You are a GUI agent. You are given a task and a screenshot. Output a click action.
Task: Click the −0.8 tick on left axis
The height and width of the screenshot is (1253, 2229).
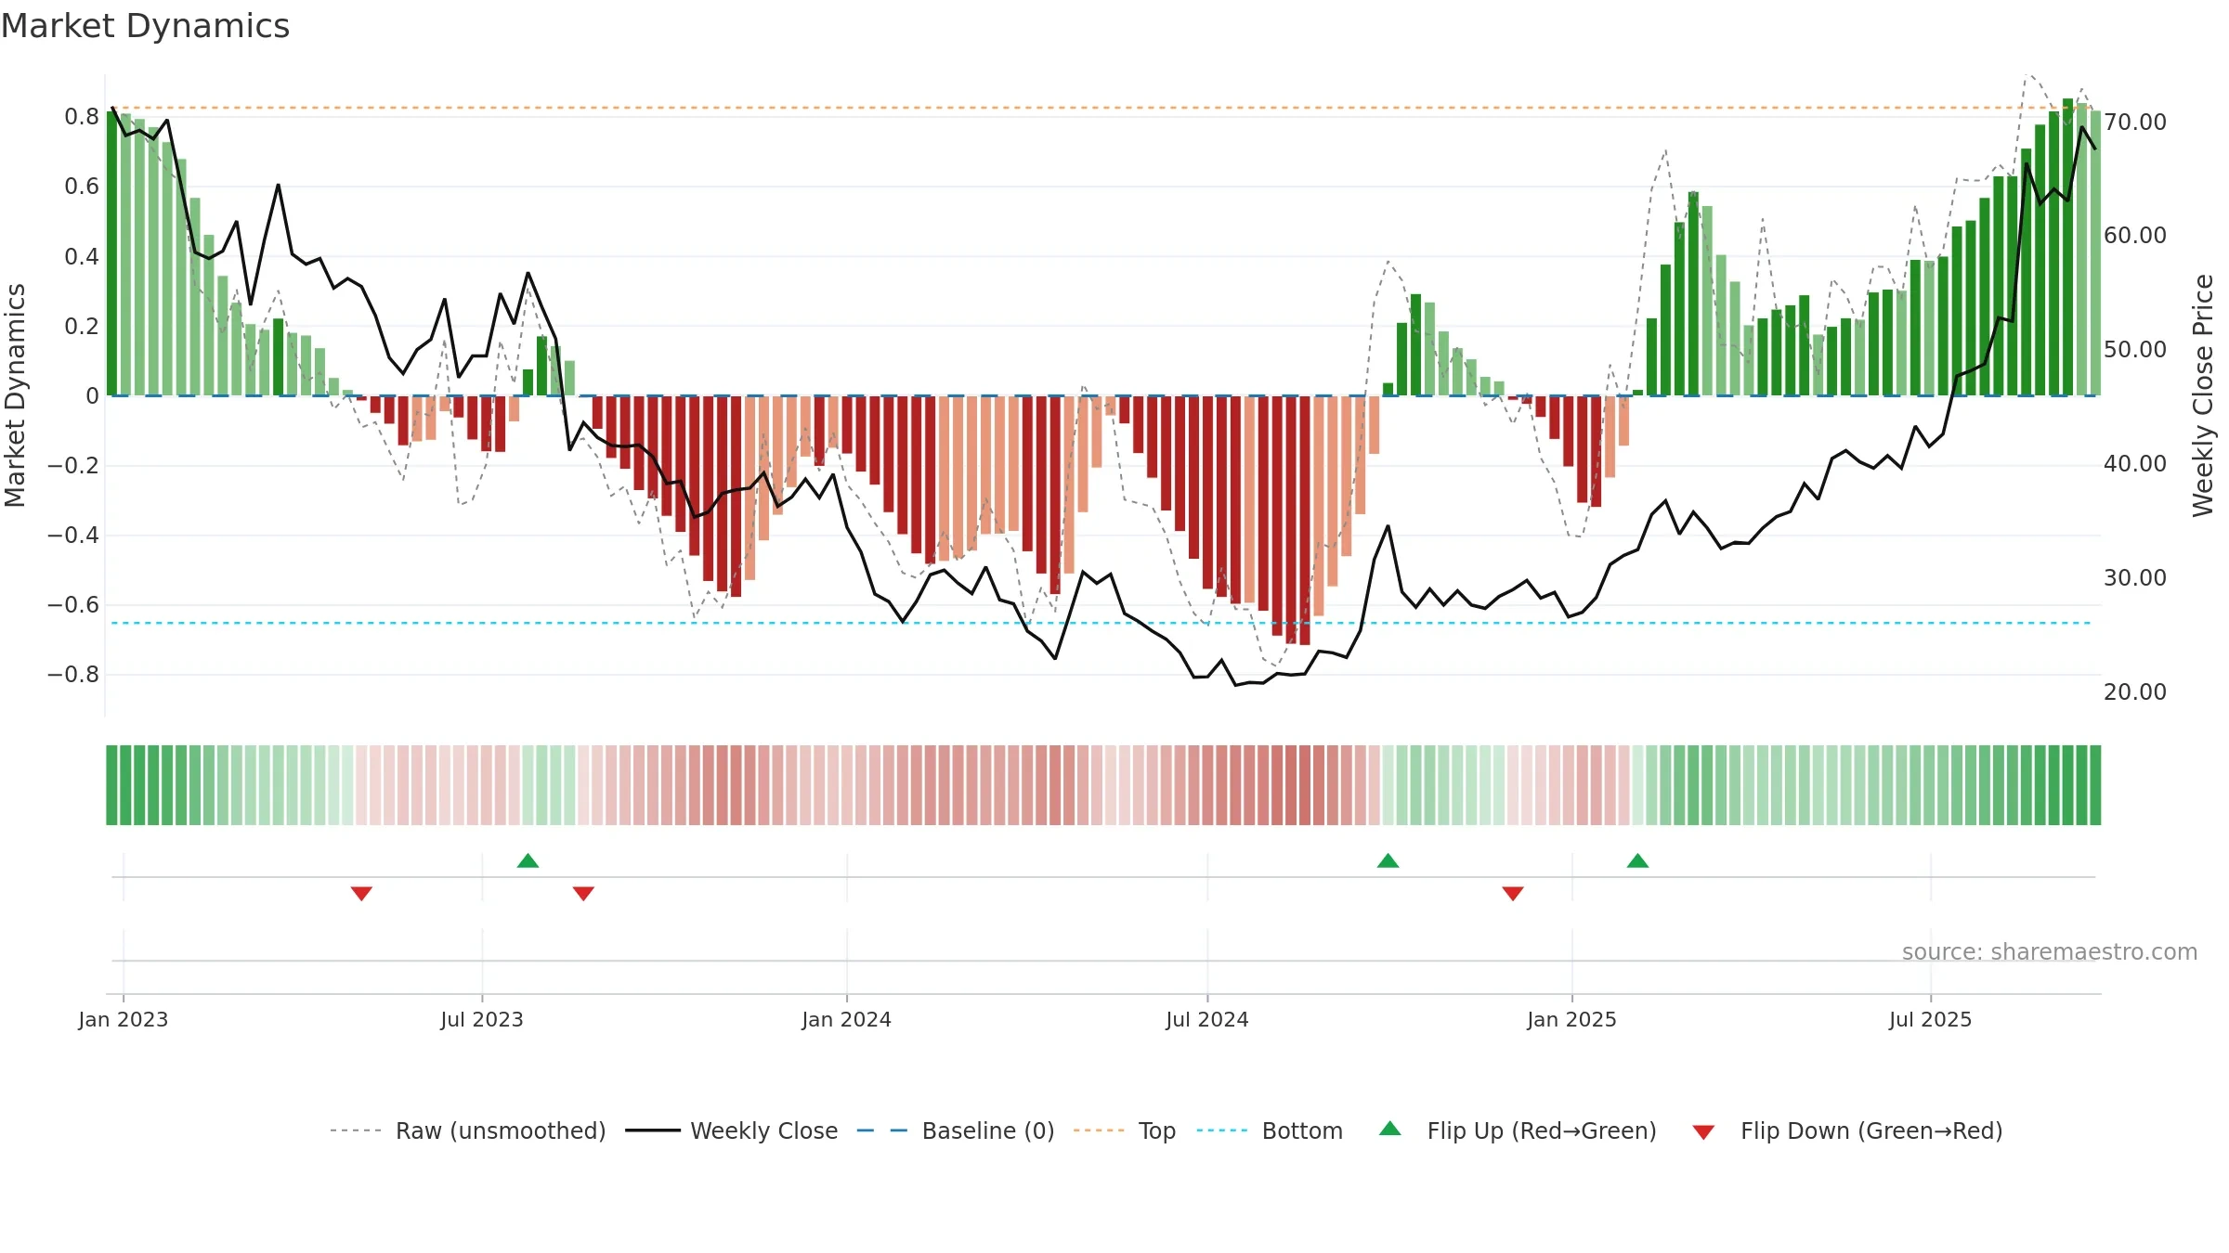pyautogui.click(x=73, y=674)
